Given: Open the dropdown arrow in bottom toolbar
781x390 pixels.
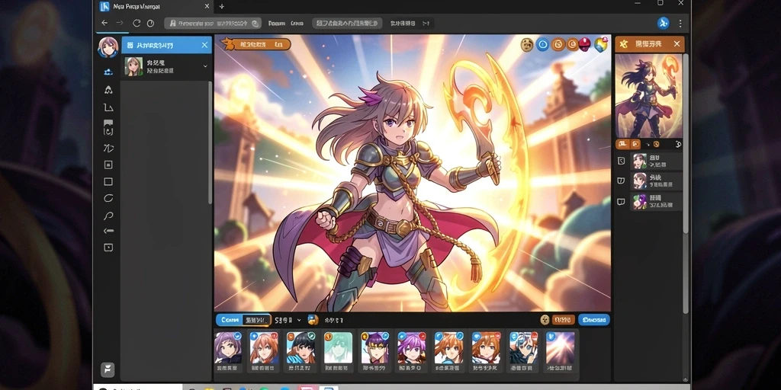Looking at the screenshot, I should pos(299,321).
